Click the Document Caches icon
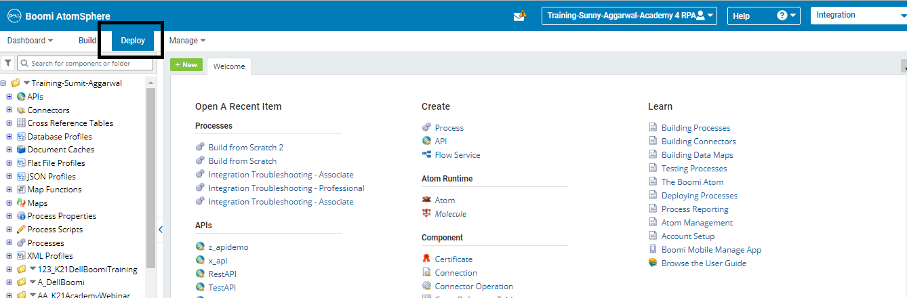 point(21,150)
